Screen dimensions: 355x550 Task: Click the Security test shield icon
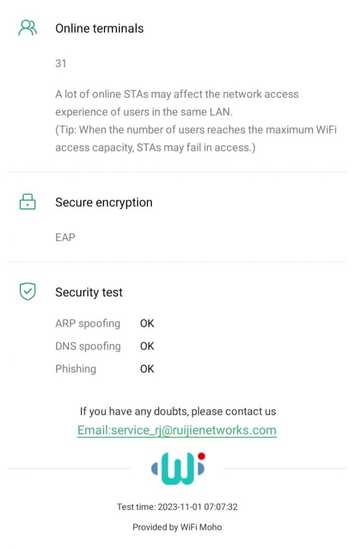(27, 292)
